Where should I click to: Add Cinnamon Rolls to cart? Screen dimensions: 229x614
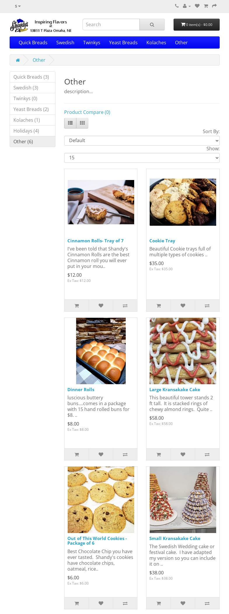[77, 306]
